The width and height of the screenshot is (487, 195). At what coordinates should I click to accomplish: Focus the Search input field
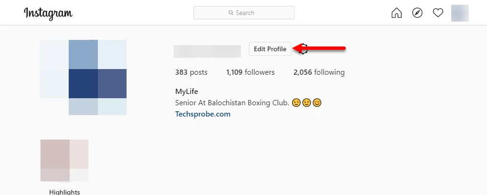tap(244, 13)
